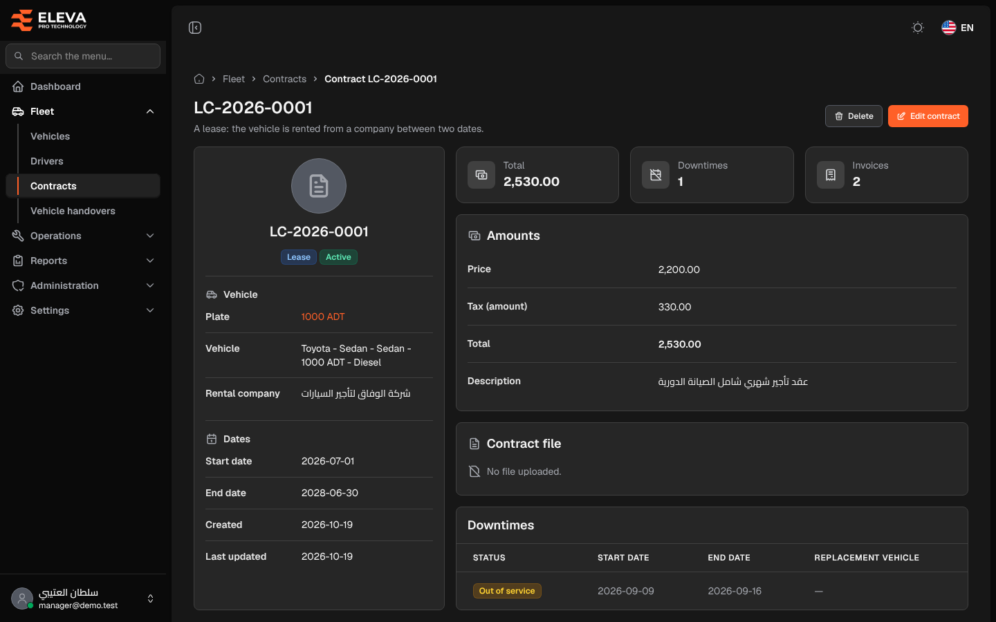This screenshot has width=996, height=622.
Task: Click the Total 2,530.00 card
Action: click(537, 175)
